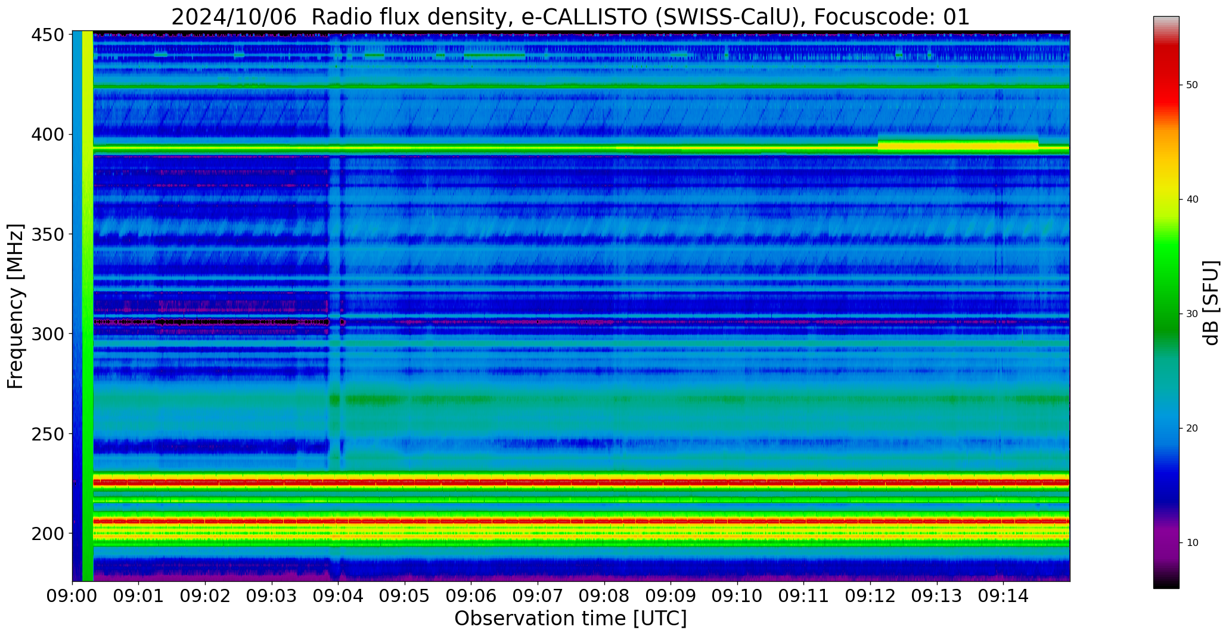Image resolution: width=1229 pixels, height=636 pixels.
Task: Click the 09:00 time tick label
Action: coord(73,596)
